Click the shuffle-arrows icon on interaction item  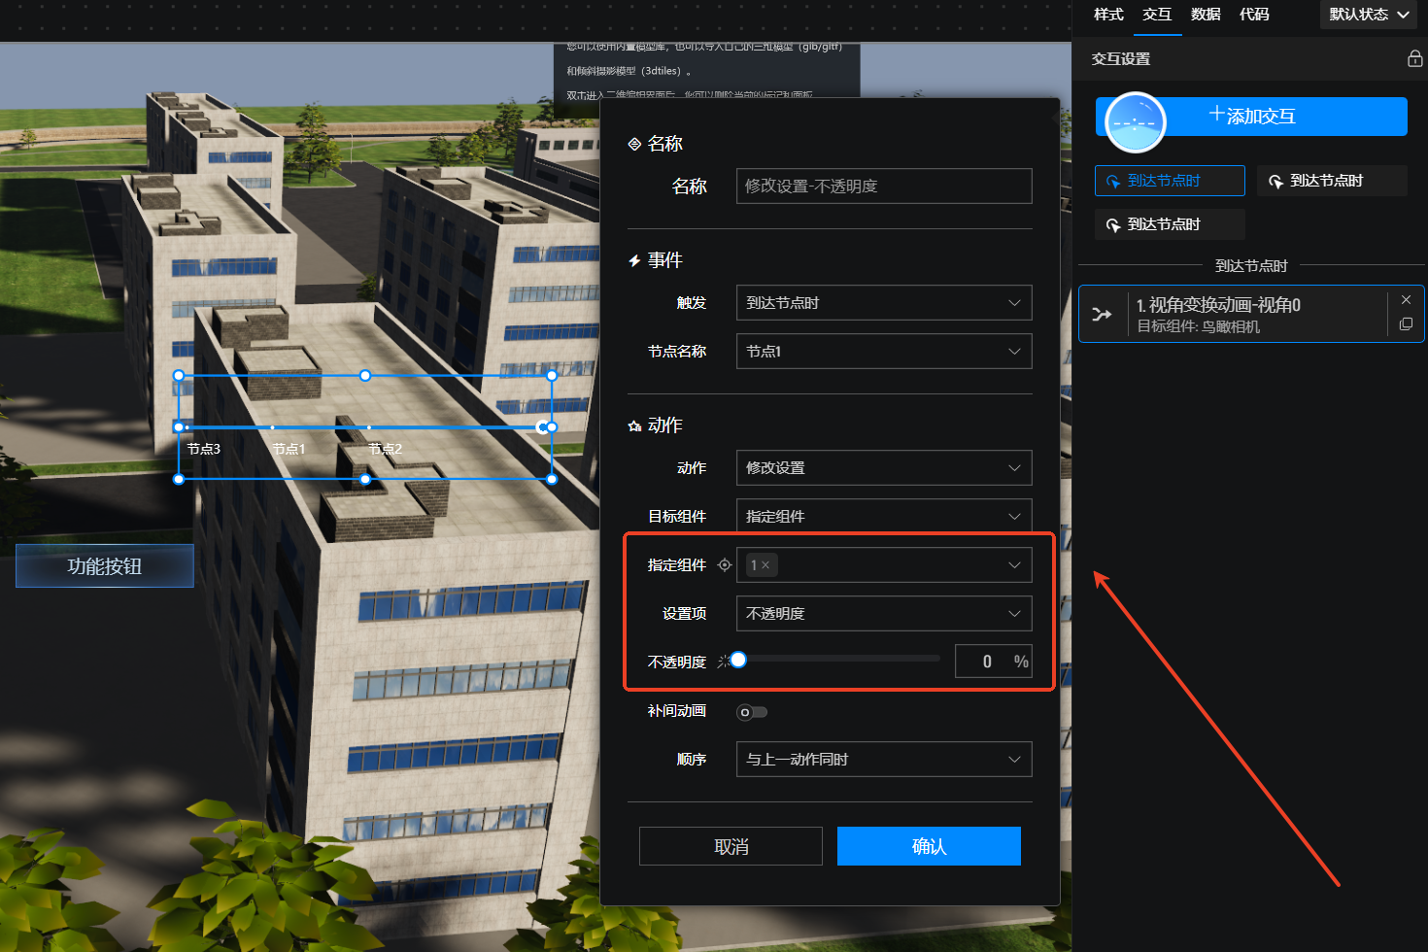click(1102, 314)
